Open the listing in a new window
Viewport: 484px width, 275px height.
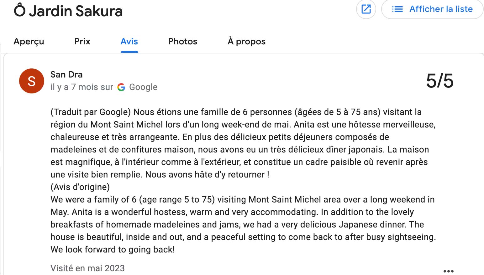click(x=366, y=9)
